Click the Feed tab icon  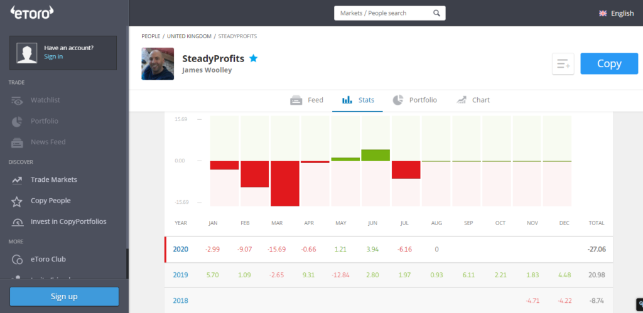pyautogui.click(x=296, y=100)
